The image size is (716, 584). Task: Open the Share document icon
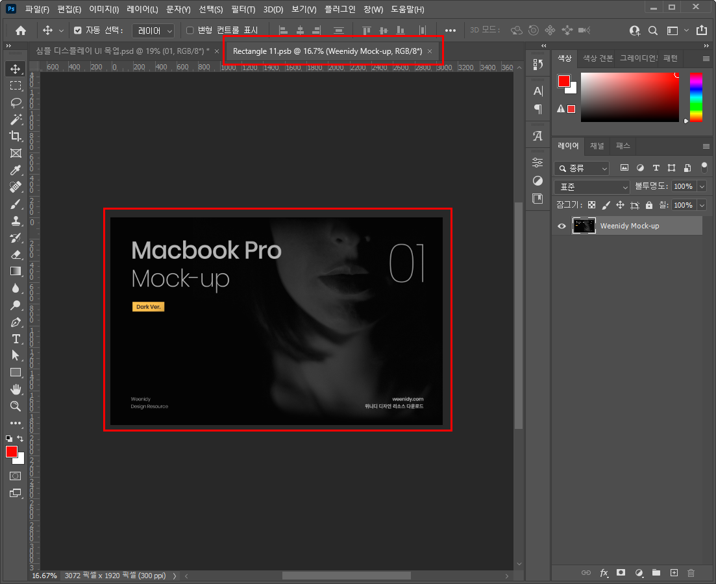(701, 30)
